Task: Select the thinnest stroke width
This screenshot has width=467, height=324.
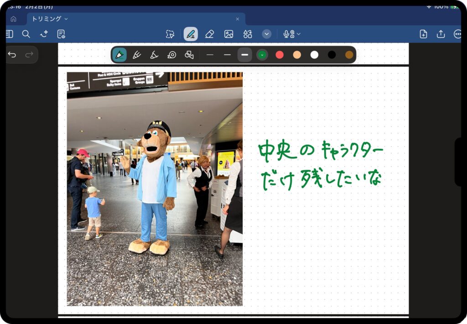Action: (210, 55)
